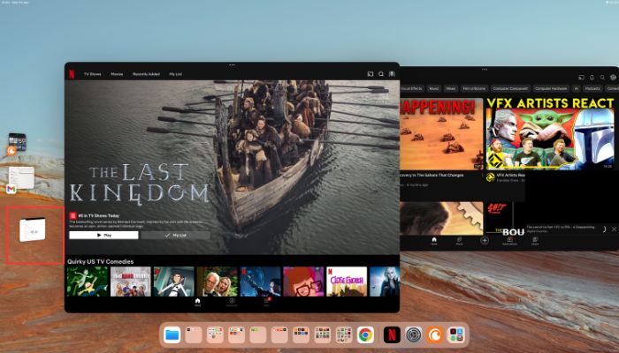Open the App Library icon in the dock

pyautogui.click(x=456, y=334)
